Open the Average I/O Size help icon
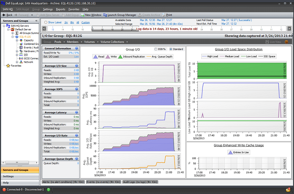The height and width of the screenshot is (194, 294). tap(77, 66)
